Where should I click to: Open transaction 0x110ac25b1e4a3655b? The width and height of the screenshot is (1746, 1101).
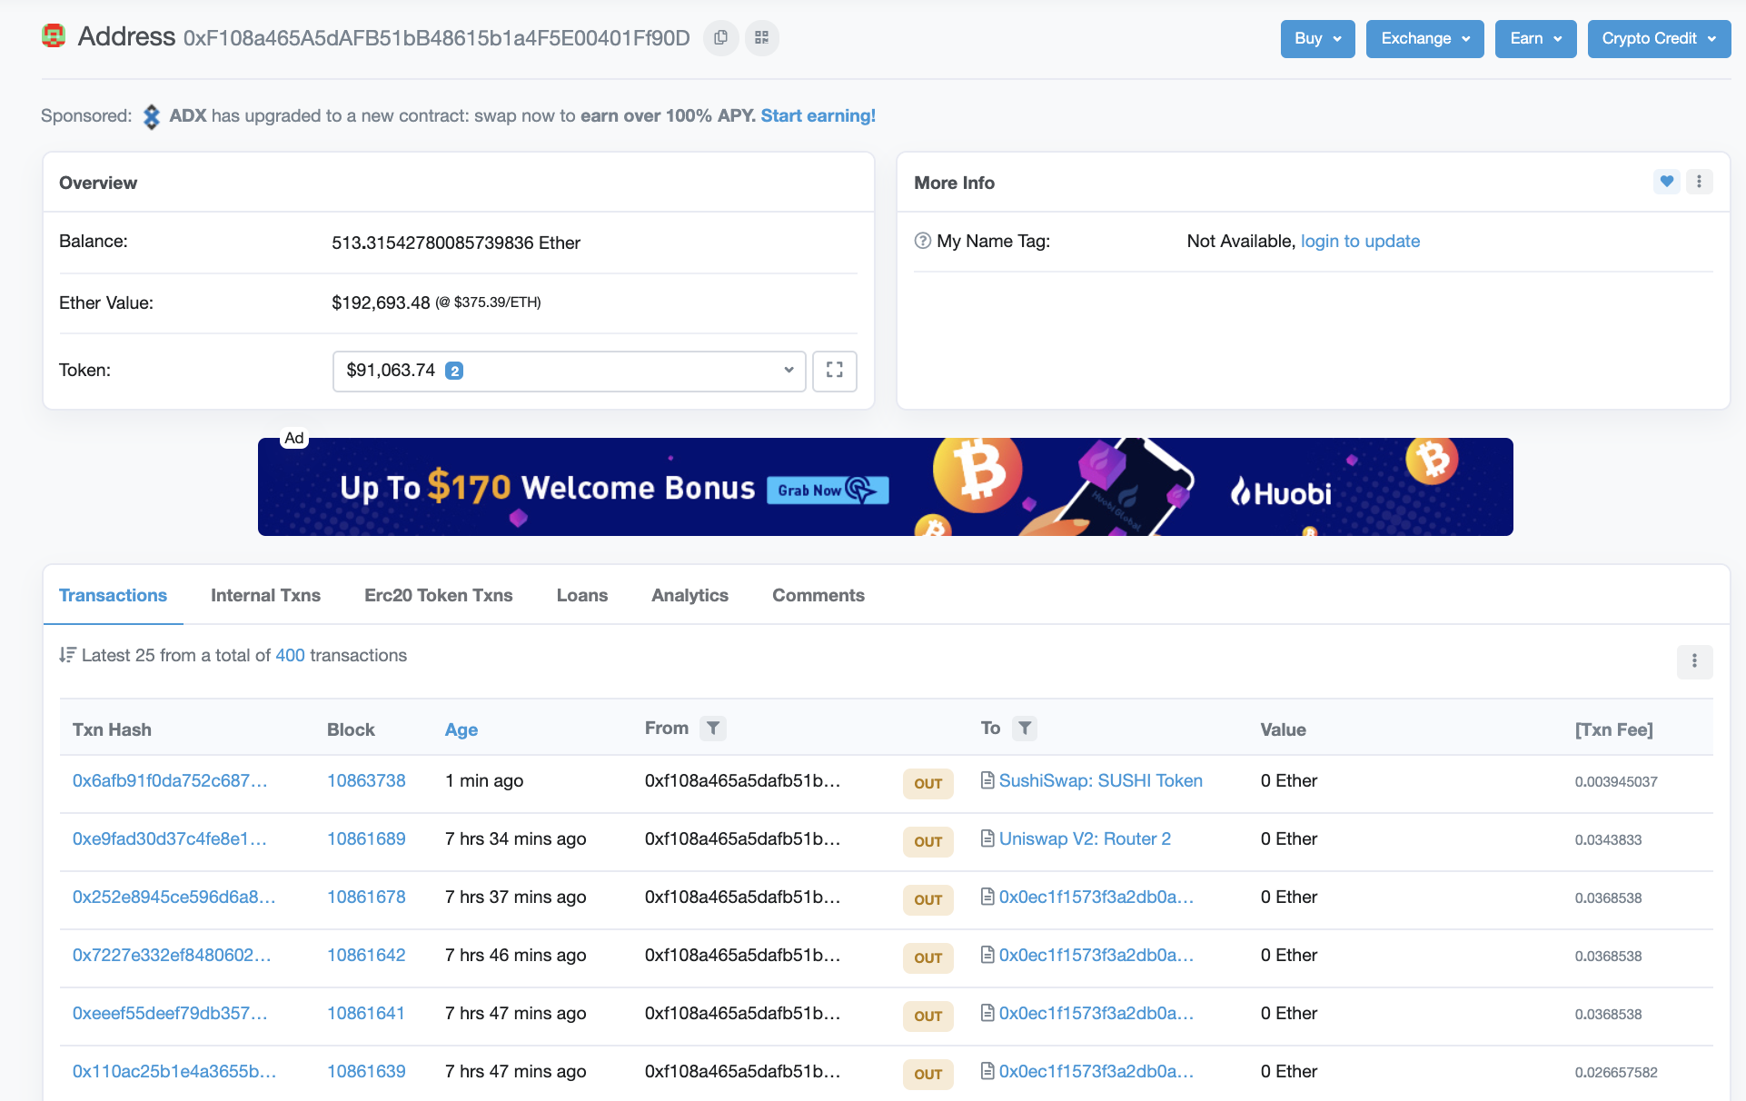coord(174,1071)
